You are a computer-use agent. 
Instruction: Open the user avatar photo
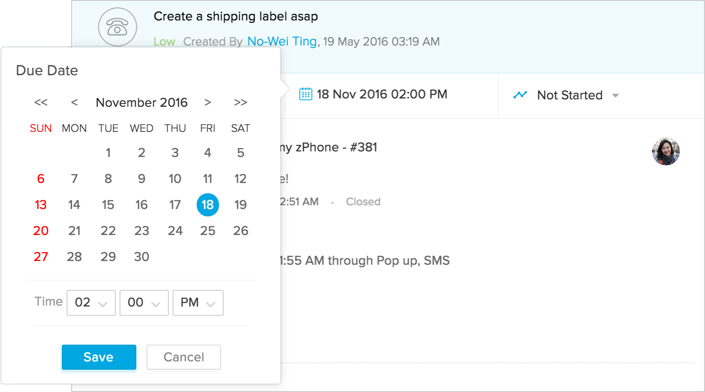pyautogui.click(x=665, y=151)
